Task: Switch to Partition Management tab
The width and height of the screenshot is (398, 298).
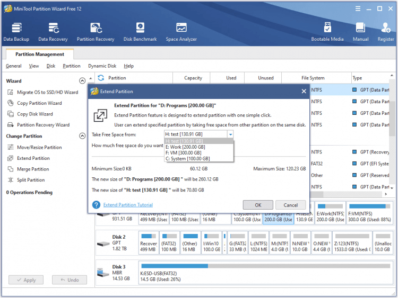Action: pos(40,54)
